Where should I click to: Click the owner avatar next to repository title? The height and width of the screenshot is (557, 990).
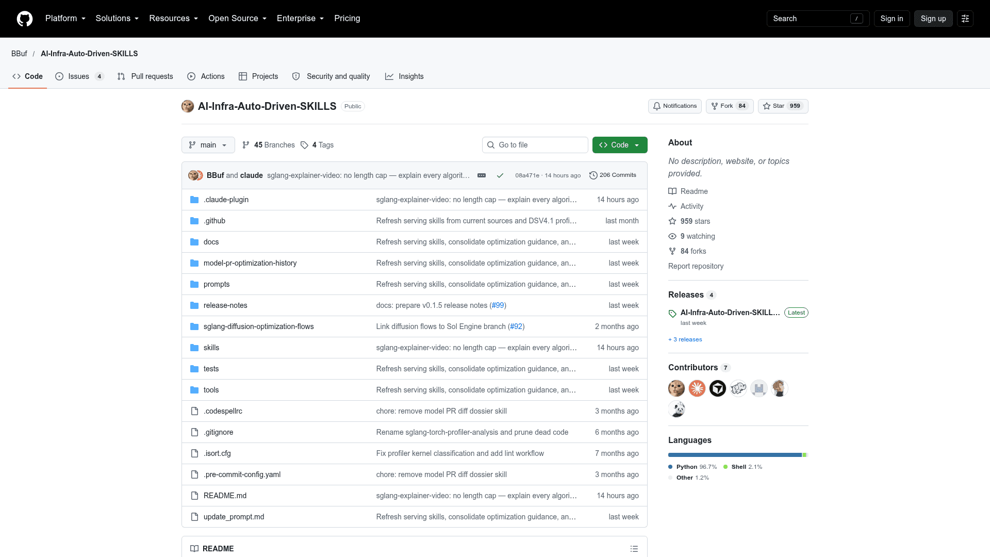click(188, 106)
